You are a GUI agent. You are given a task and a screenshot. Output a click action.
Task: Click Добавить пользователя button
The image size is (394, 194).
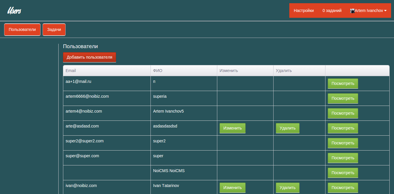[90, 57]
